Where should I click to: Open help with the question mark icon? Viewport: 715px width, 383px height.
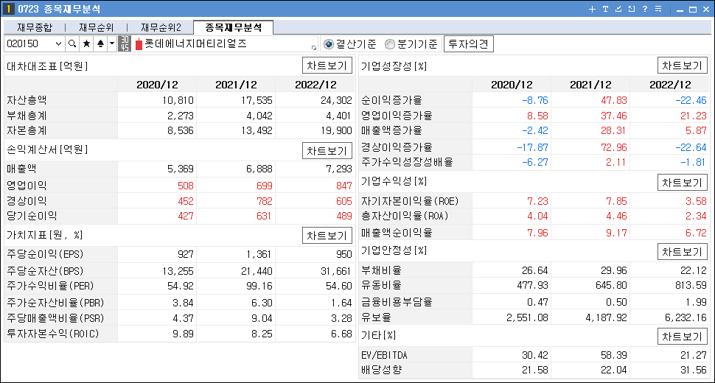click(645, 9)
